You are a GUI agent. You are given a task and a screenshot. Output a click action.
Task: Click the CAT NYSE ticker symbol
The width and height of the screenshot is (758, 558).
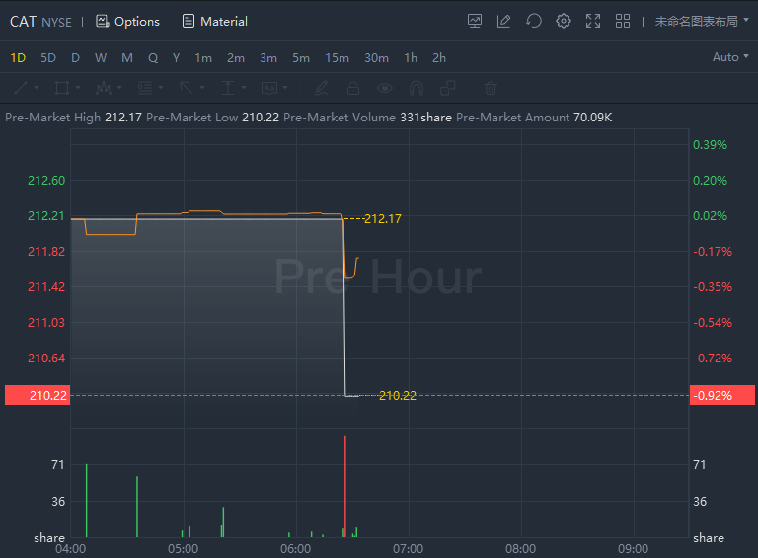coord(40,21)
